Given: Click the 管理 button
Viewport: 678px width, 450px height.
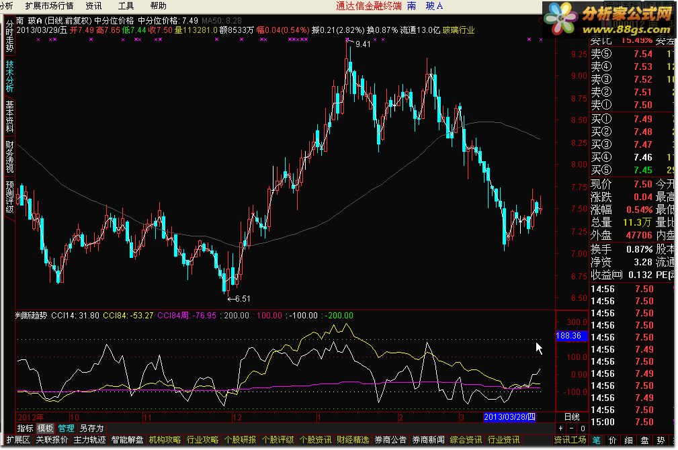Looking at the screenshot, I should 66,429.
